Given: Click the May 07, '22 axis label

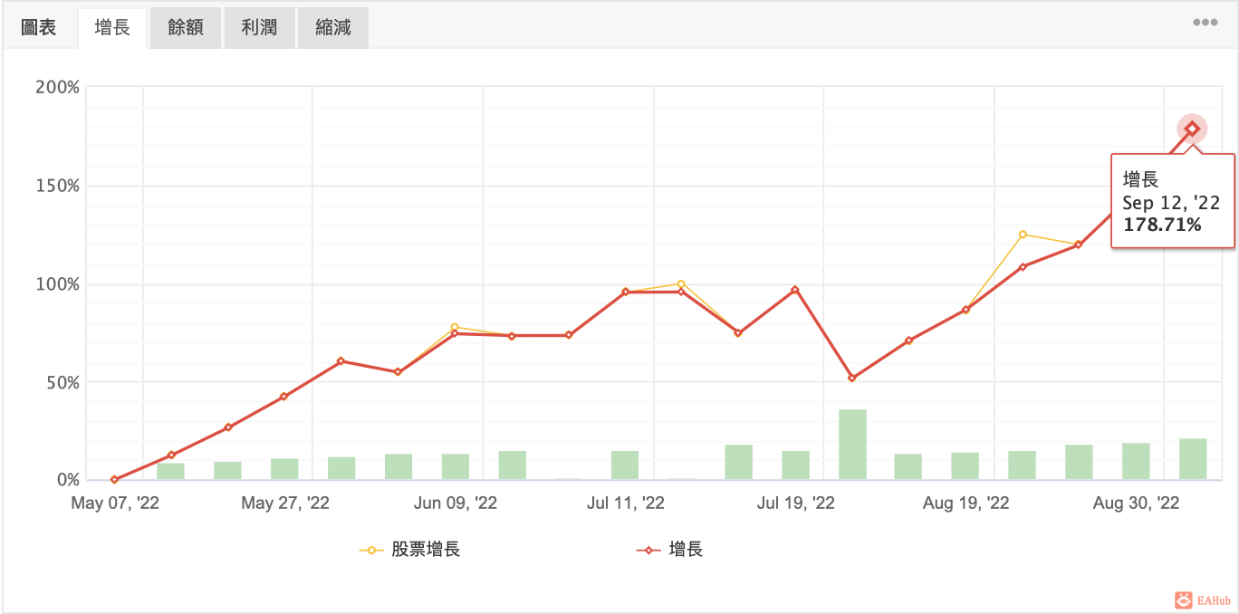Looking at the screenshot, I should (115, 503).
